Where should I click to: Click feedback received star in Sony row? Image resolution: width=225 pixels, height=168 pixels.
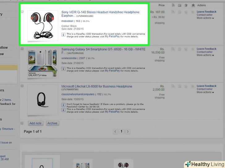pyautogui.click(x=193, y=12)
